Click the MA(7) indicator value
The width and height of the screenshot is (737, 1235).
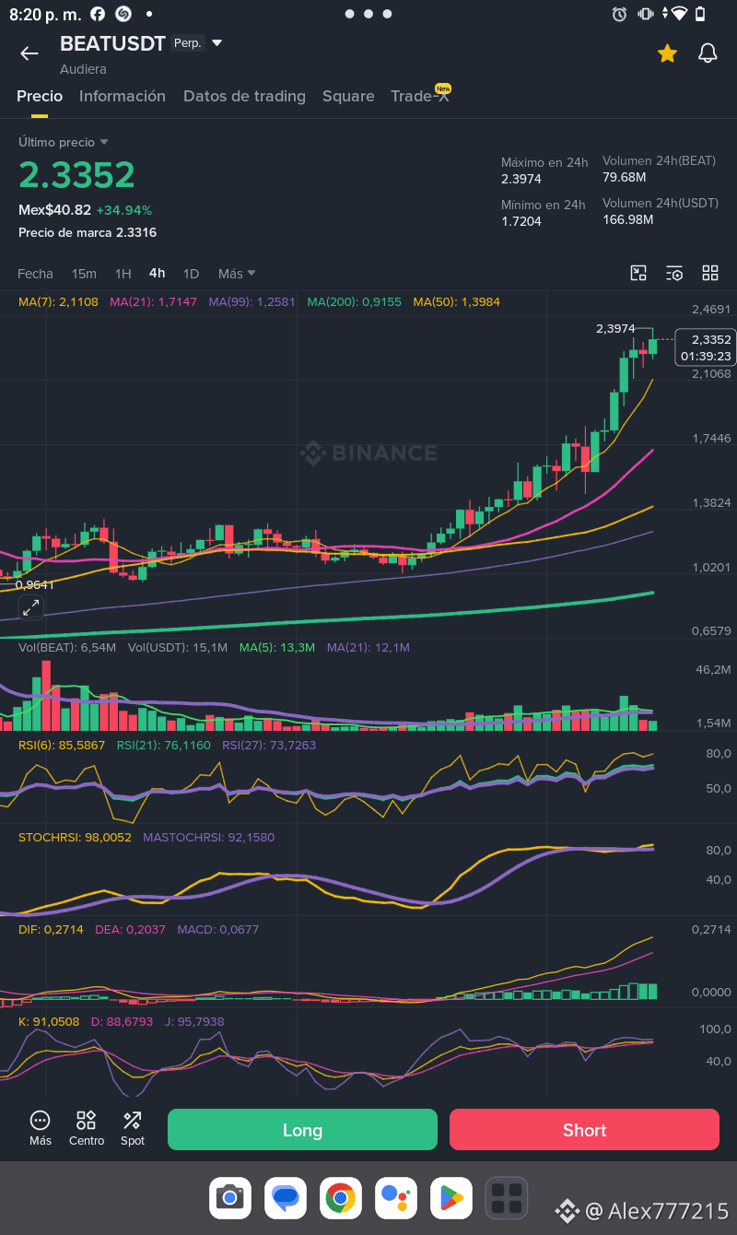59,301
